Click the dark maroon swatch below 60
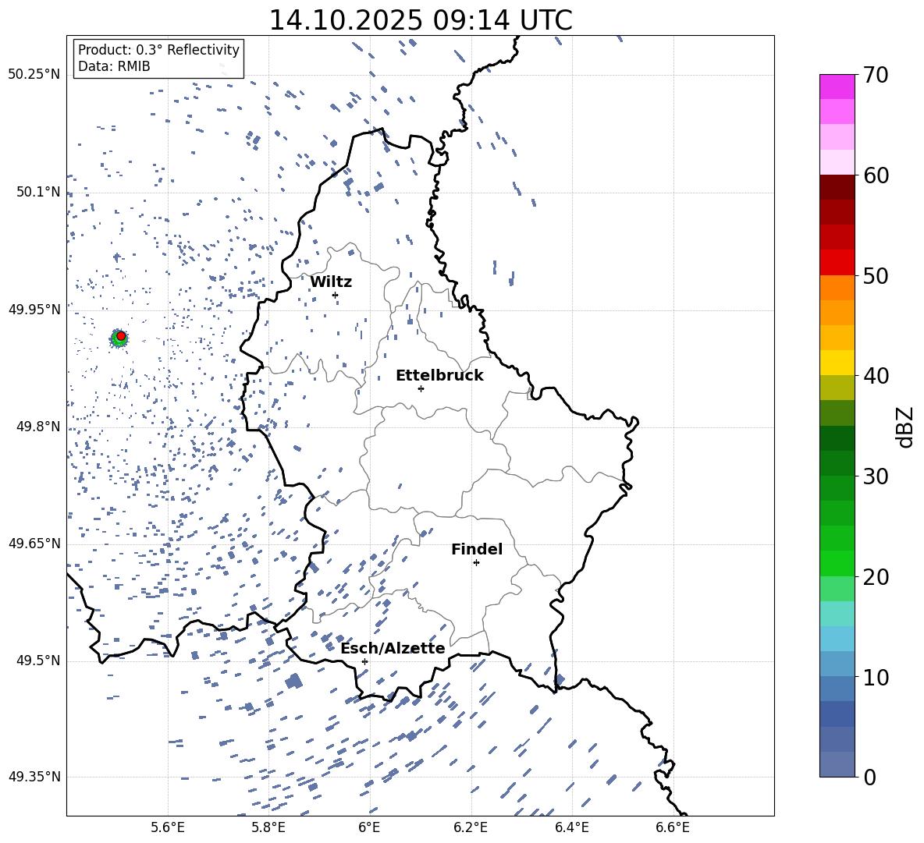The height and width of the screenshot is (843, 924). (837, 187)
